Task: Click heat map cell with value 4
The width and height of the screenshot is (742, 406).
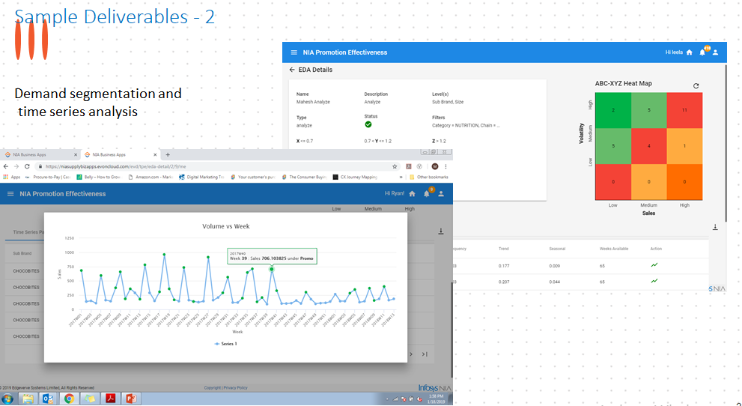Action: click(648, 146)
